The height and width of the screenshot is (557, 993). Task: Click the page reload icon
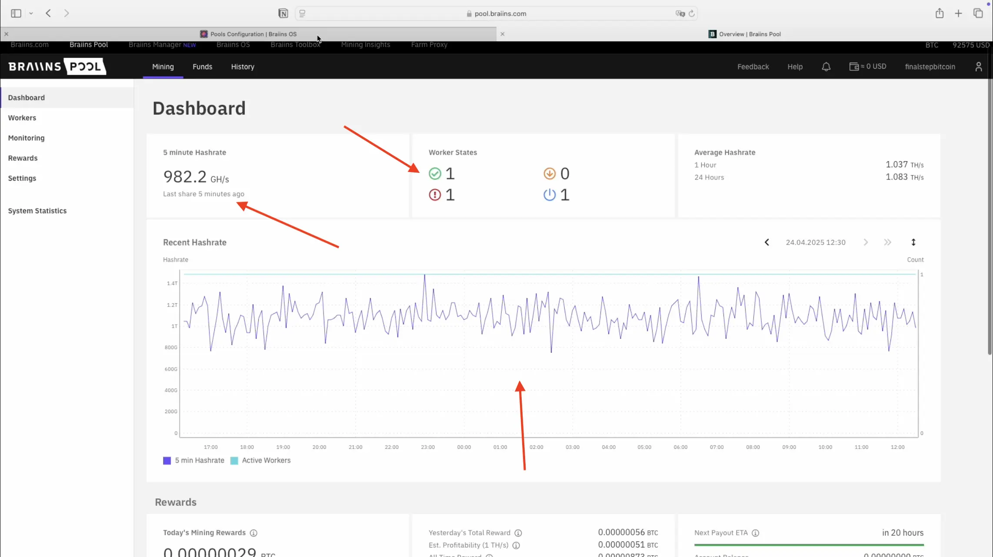point(692,13)
